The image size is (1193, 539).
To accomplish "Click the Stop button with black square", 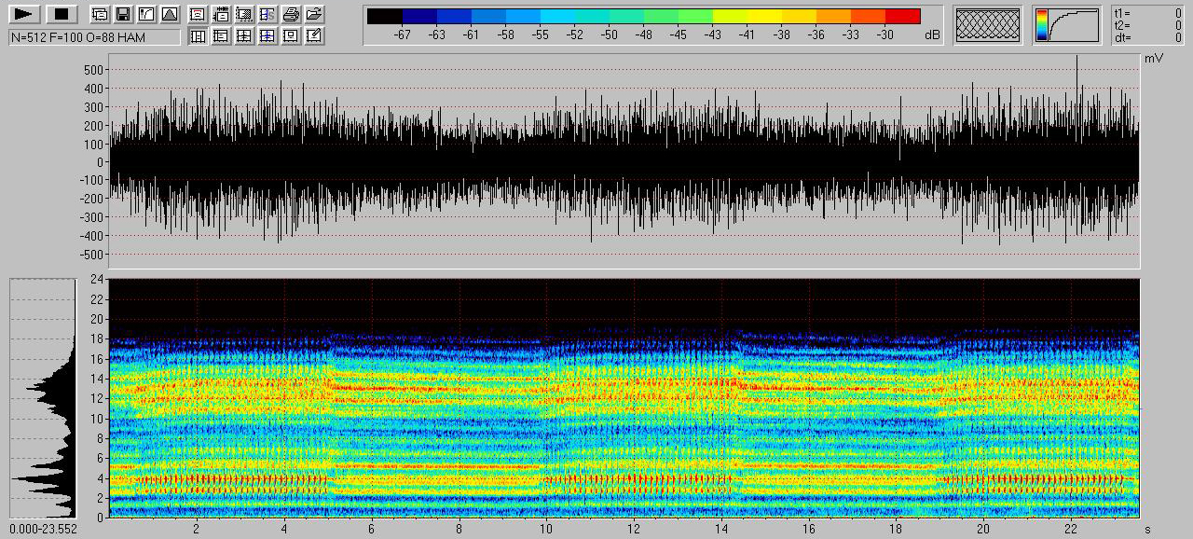I will coord(61,14).
